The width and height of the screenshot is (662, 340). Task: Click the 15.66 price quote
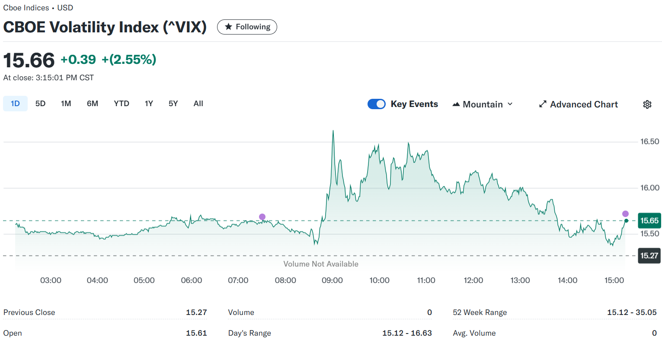coord(29,60)
